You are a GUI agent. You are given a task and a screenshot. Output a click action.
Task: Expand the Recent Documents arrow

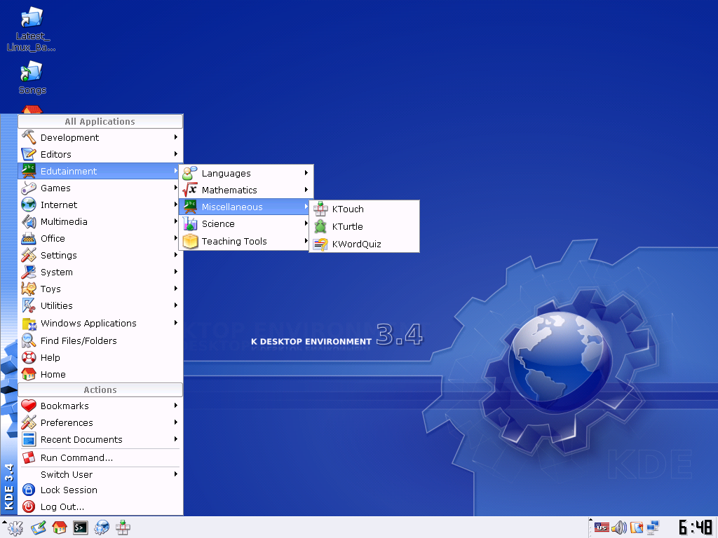coord(176,439)
